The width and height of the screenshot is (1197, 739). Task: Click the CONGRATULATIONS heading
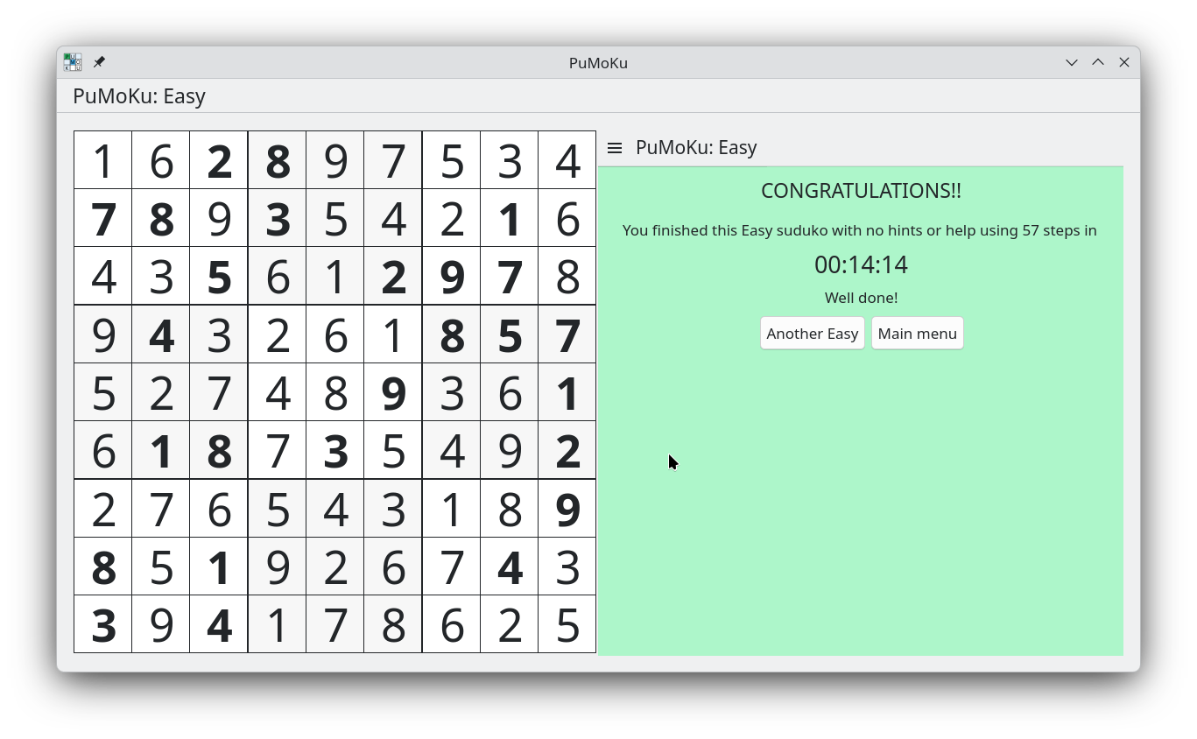861,191
